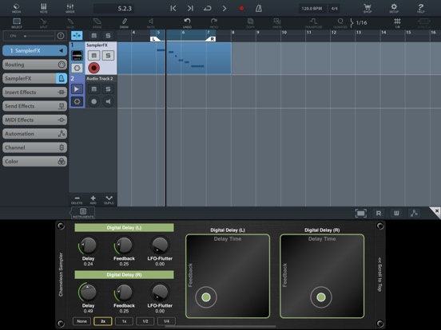
Task: Expand the Color section
Action: [35, 161]
